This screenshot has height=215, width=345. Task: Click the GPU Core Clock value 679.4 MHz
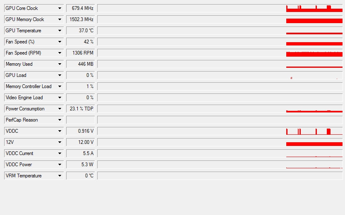[81, 8]
